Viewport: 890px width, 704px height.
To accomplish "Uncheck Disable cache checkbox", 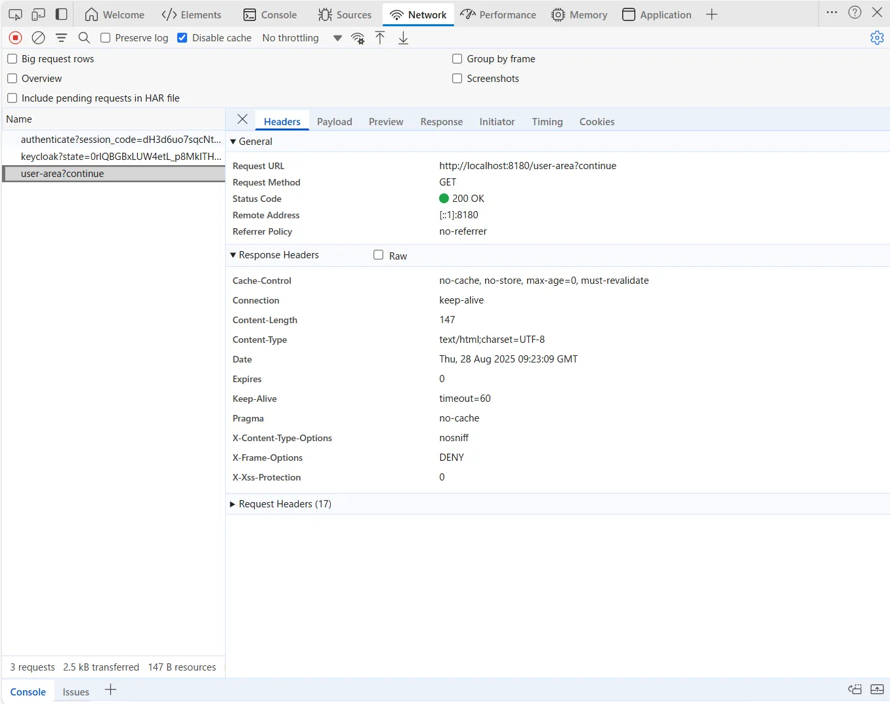I will tap(182, 38).
